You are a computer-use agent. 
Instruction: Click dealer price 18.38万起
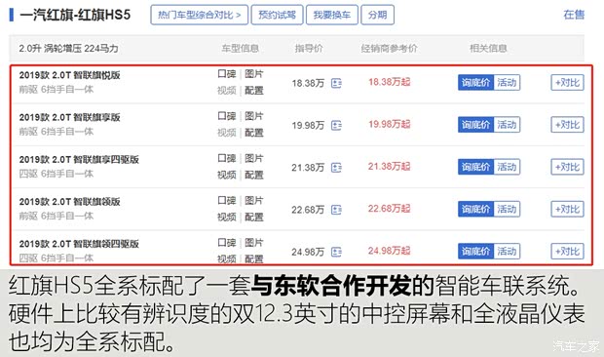click(x=389, y=82)
